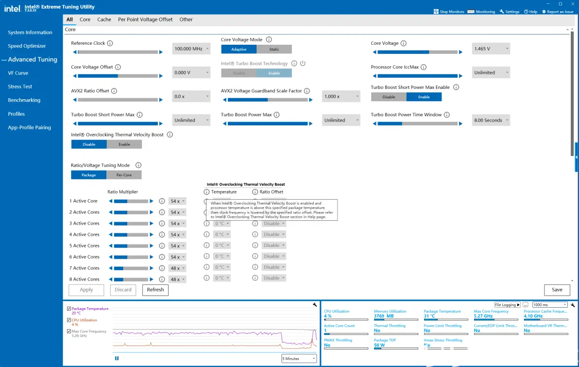The height and width of the screenshot is (367, 579).
Task: Pause the monitoring graph
Action: [117, 358]
